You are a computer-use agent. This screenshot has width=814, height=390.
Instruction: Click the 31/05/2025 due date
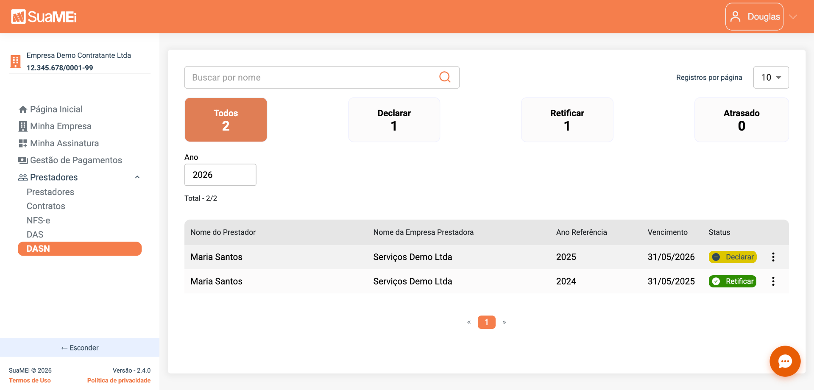pyautogui.click(x=671, y=281)
